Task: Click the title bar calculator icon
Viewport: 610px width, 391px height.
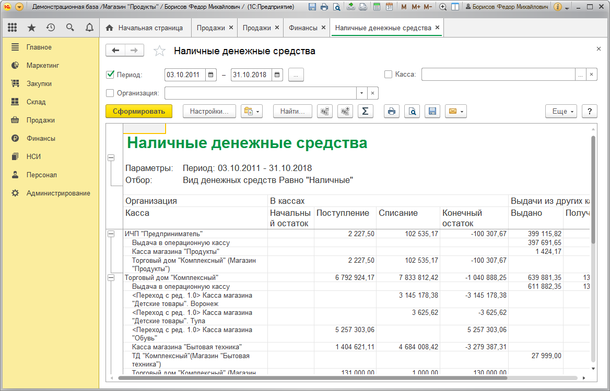Action: [x=377, y=7]
